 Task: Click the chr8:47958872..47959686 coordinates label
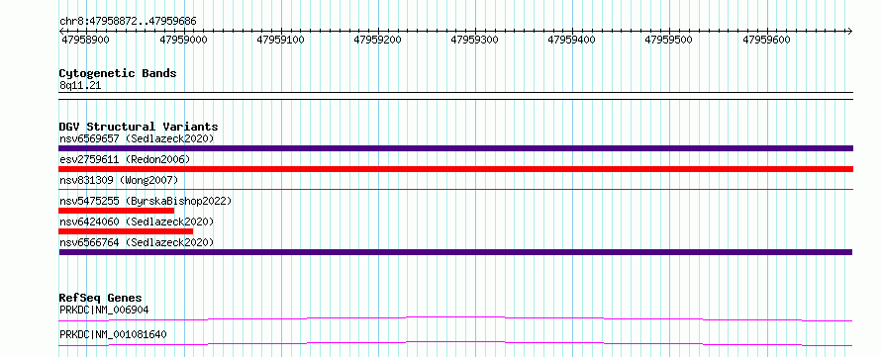[128, 22]
